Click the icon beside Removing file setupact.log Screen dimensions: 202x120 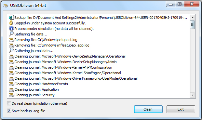11,40
